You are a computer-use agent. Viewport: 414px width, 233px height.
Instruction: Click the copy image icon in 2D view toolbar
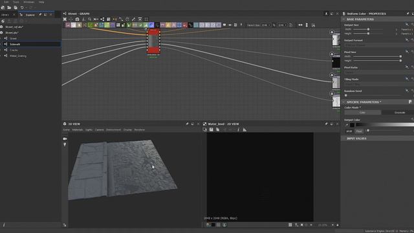(217, 129)
